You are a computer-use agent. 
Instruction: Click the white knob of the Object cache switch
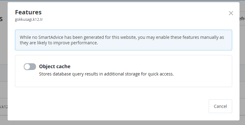click(x=27, y=67)
